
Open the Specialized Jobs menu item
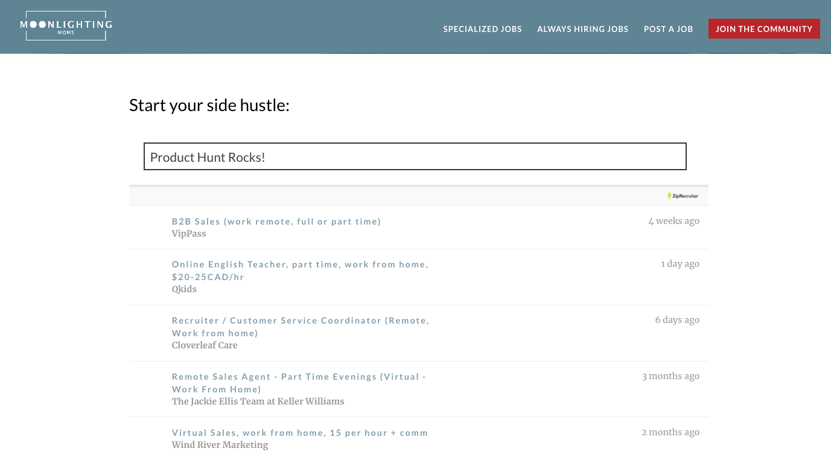pos(482,29)
